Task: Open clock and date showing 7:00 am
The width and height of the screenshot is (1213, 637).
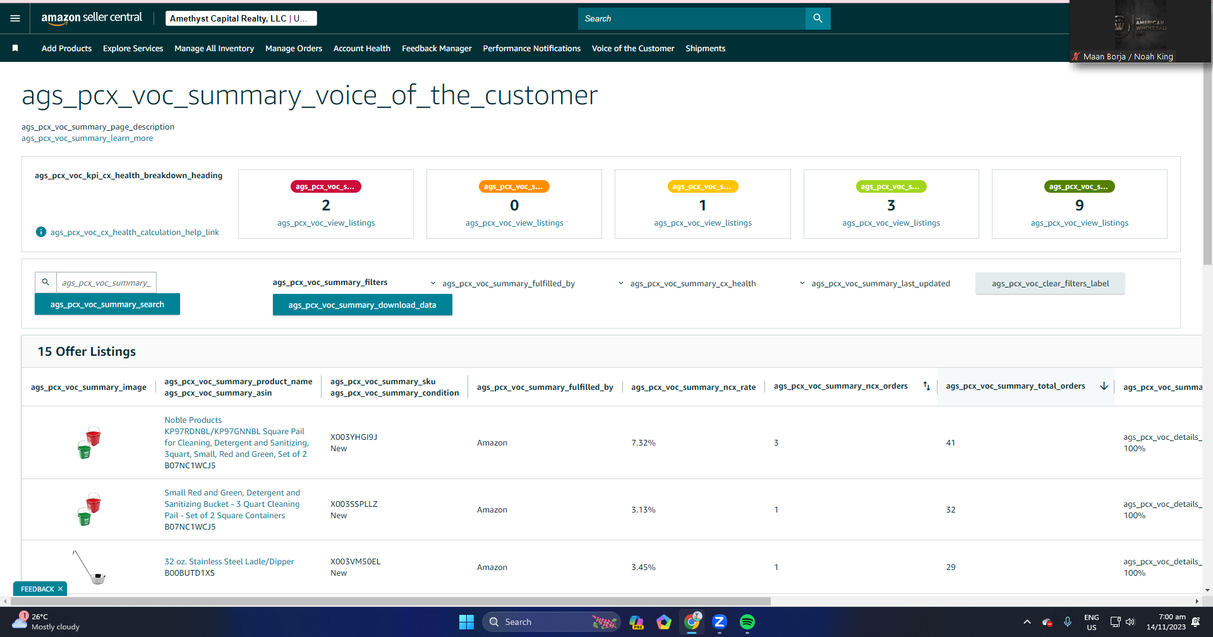Action: (x=1166, y=622)
